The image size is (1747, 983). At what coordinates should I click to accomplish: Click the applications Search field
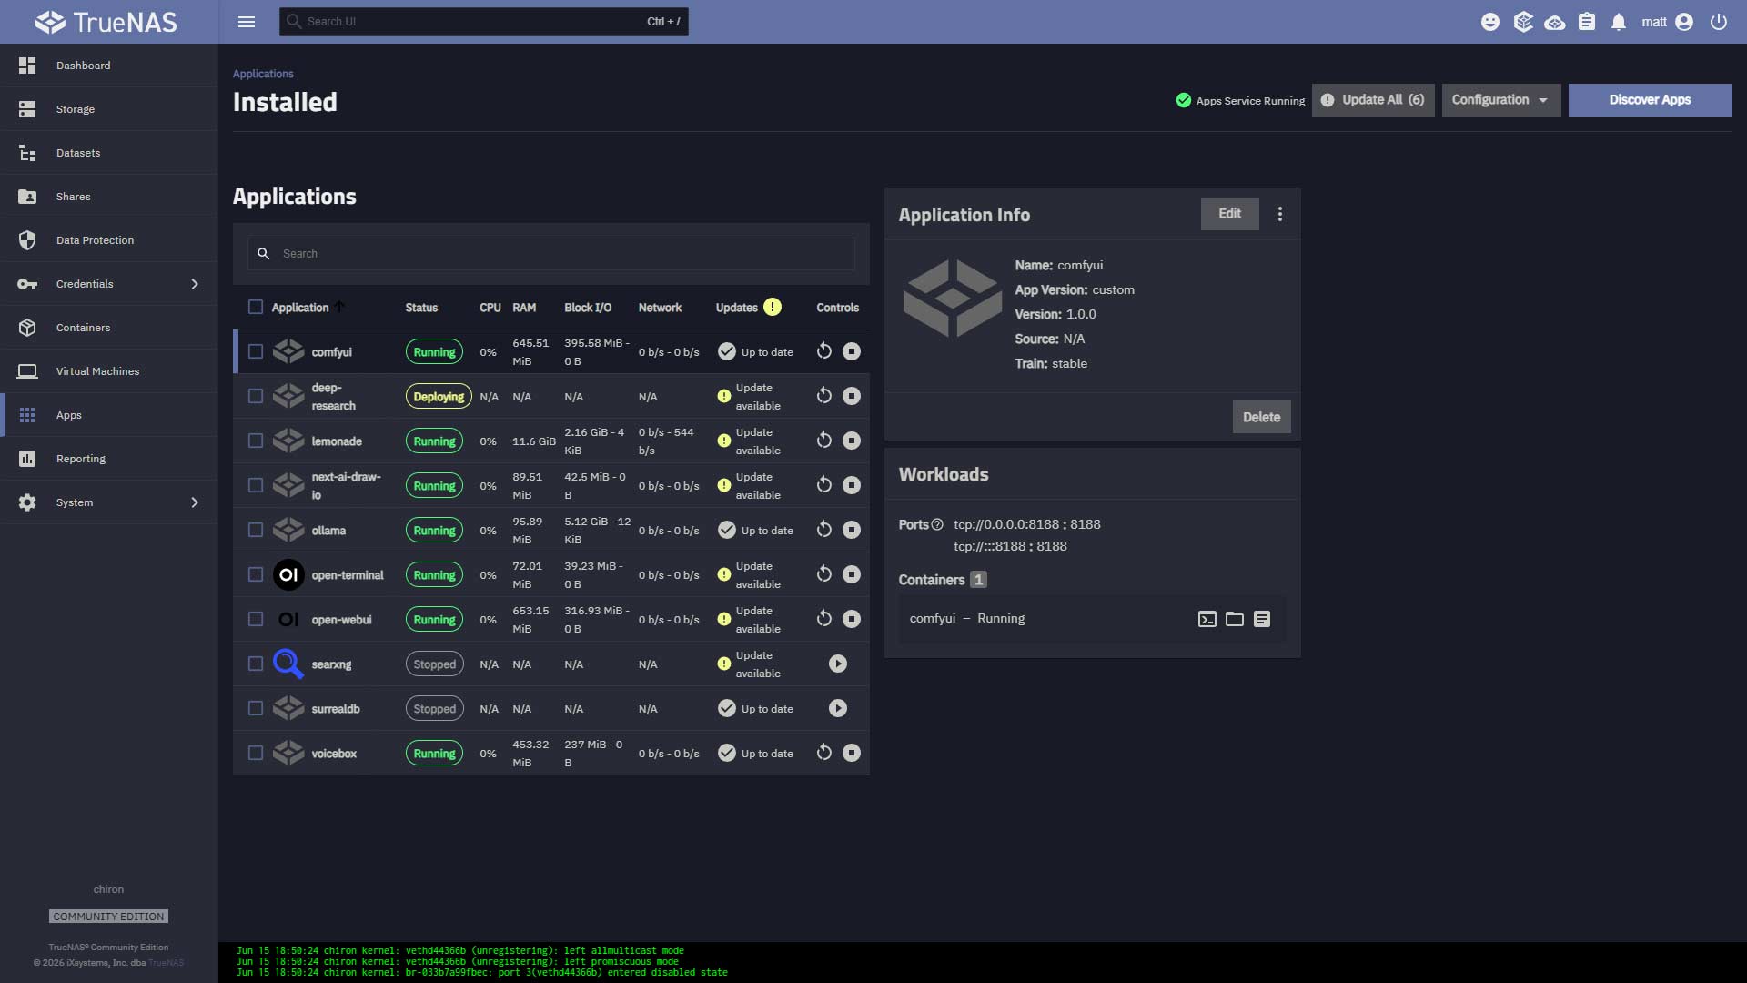pyautogui.click(x=551, y=254)
